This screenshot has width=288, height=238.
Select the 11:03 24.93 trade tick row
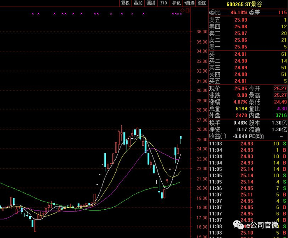click(248, 144)
